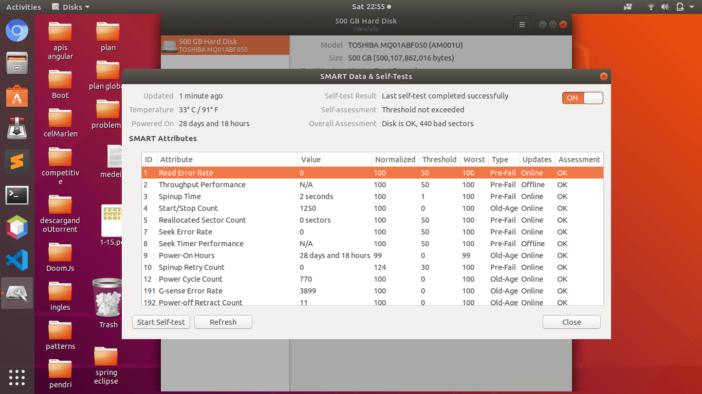Open Terminal from the dock
The width and height of the screenshot is (702, 394).
pos(17,195)
